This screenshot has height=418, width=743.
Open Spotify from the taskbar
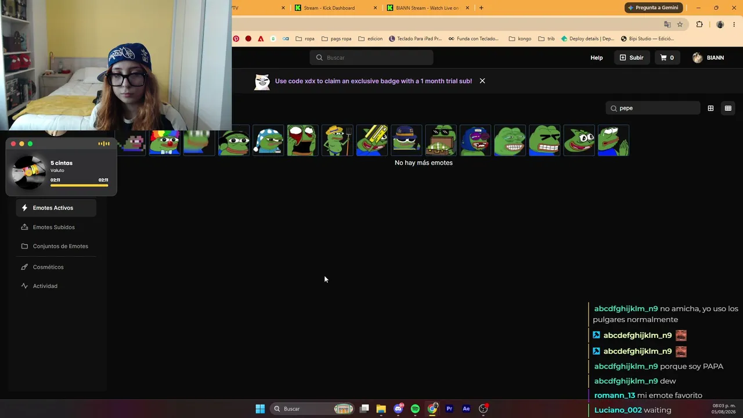coord(415,409)
